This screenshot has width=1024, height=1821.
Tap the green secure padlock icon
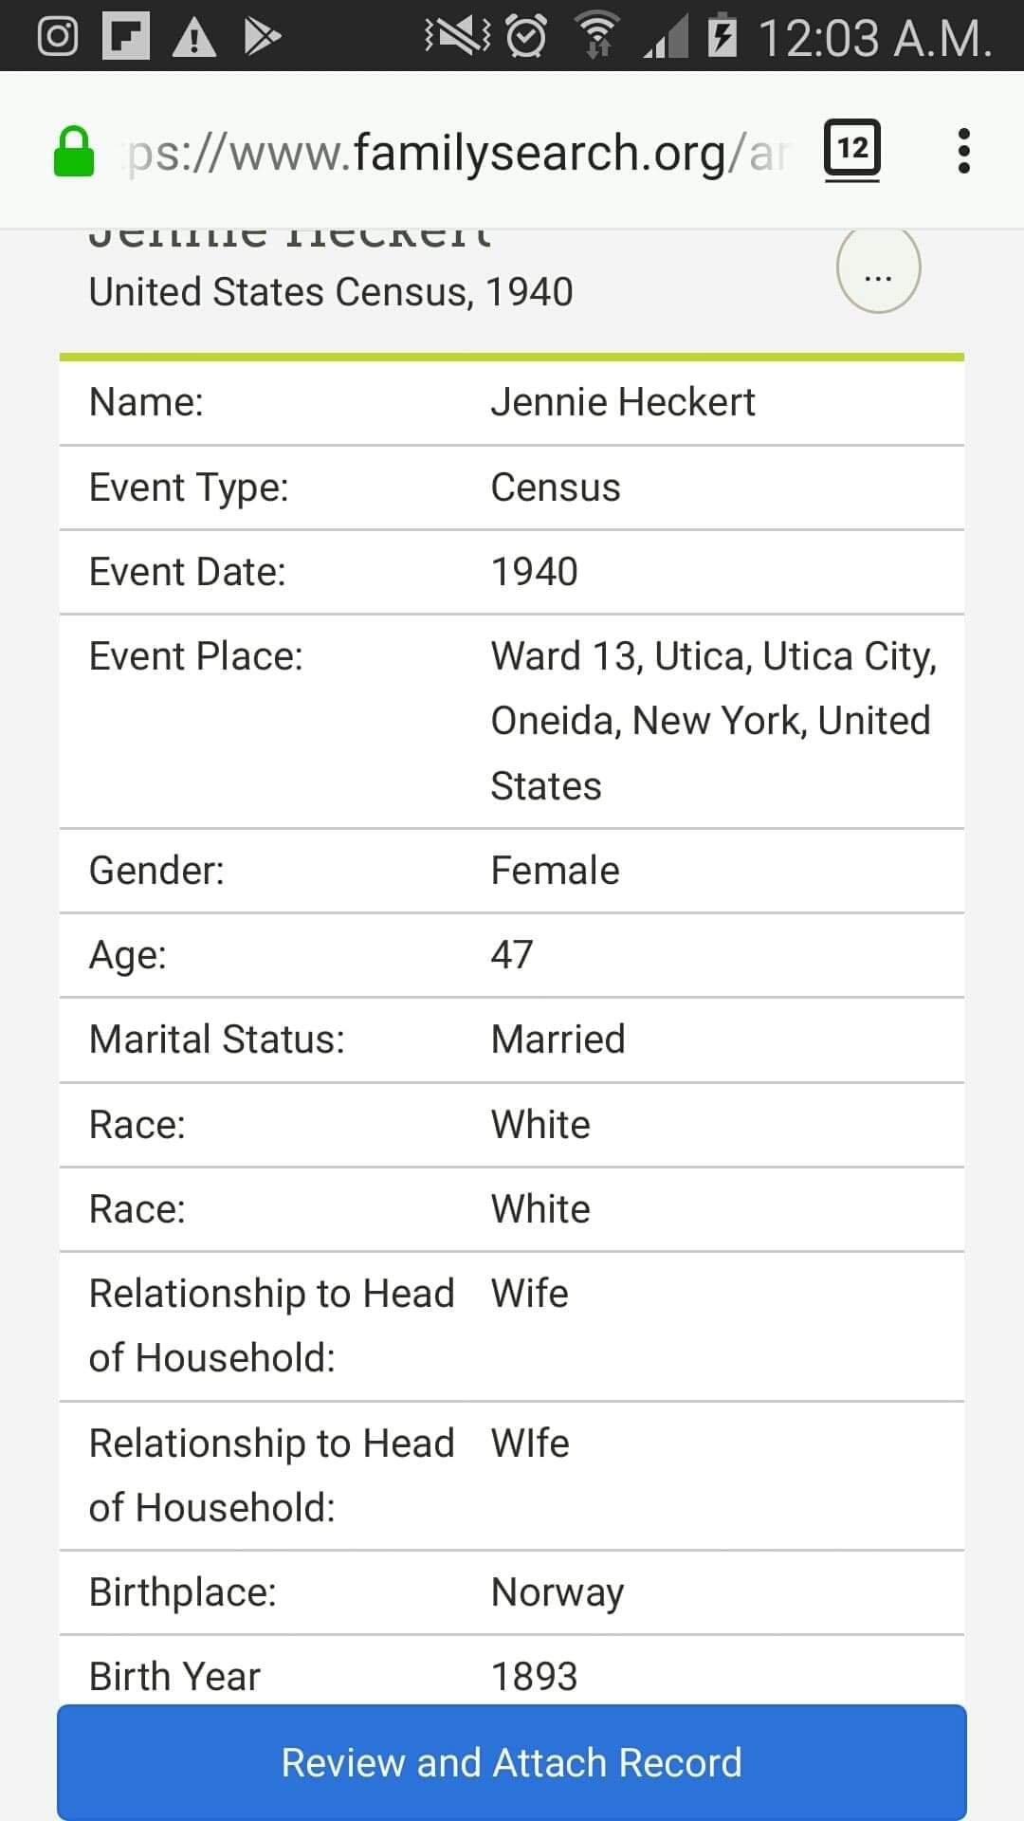[x=74, y=152]
